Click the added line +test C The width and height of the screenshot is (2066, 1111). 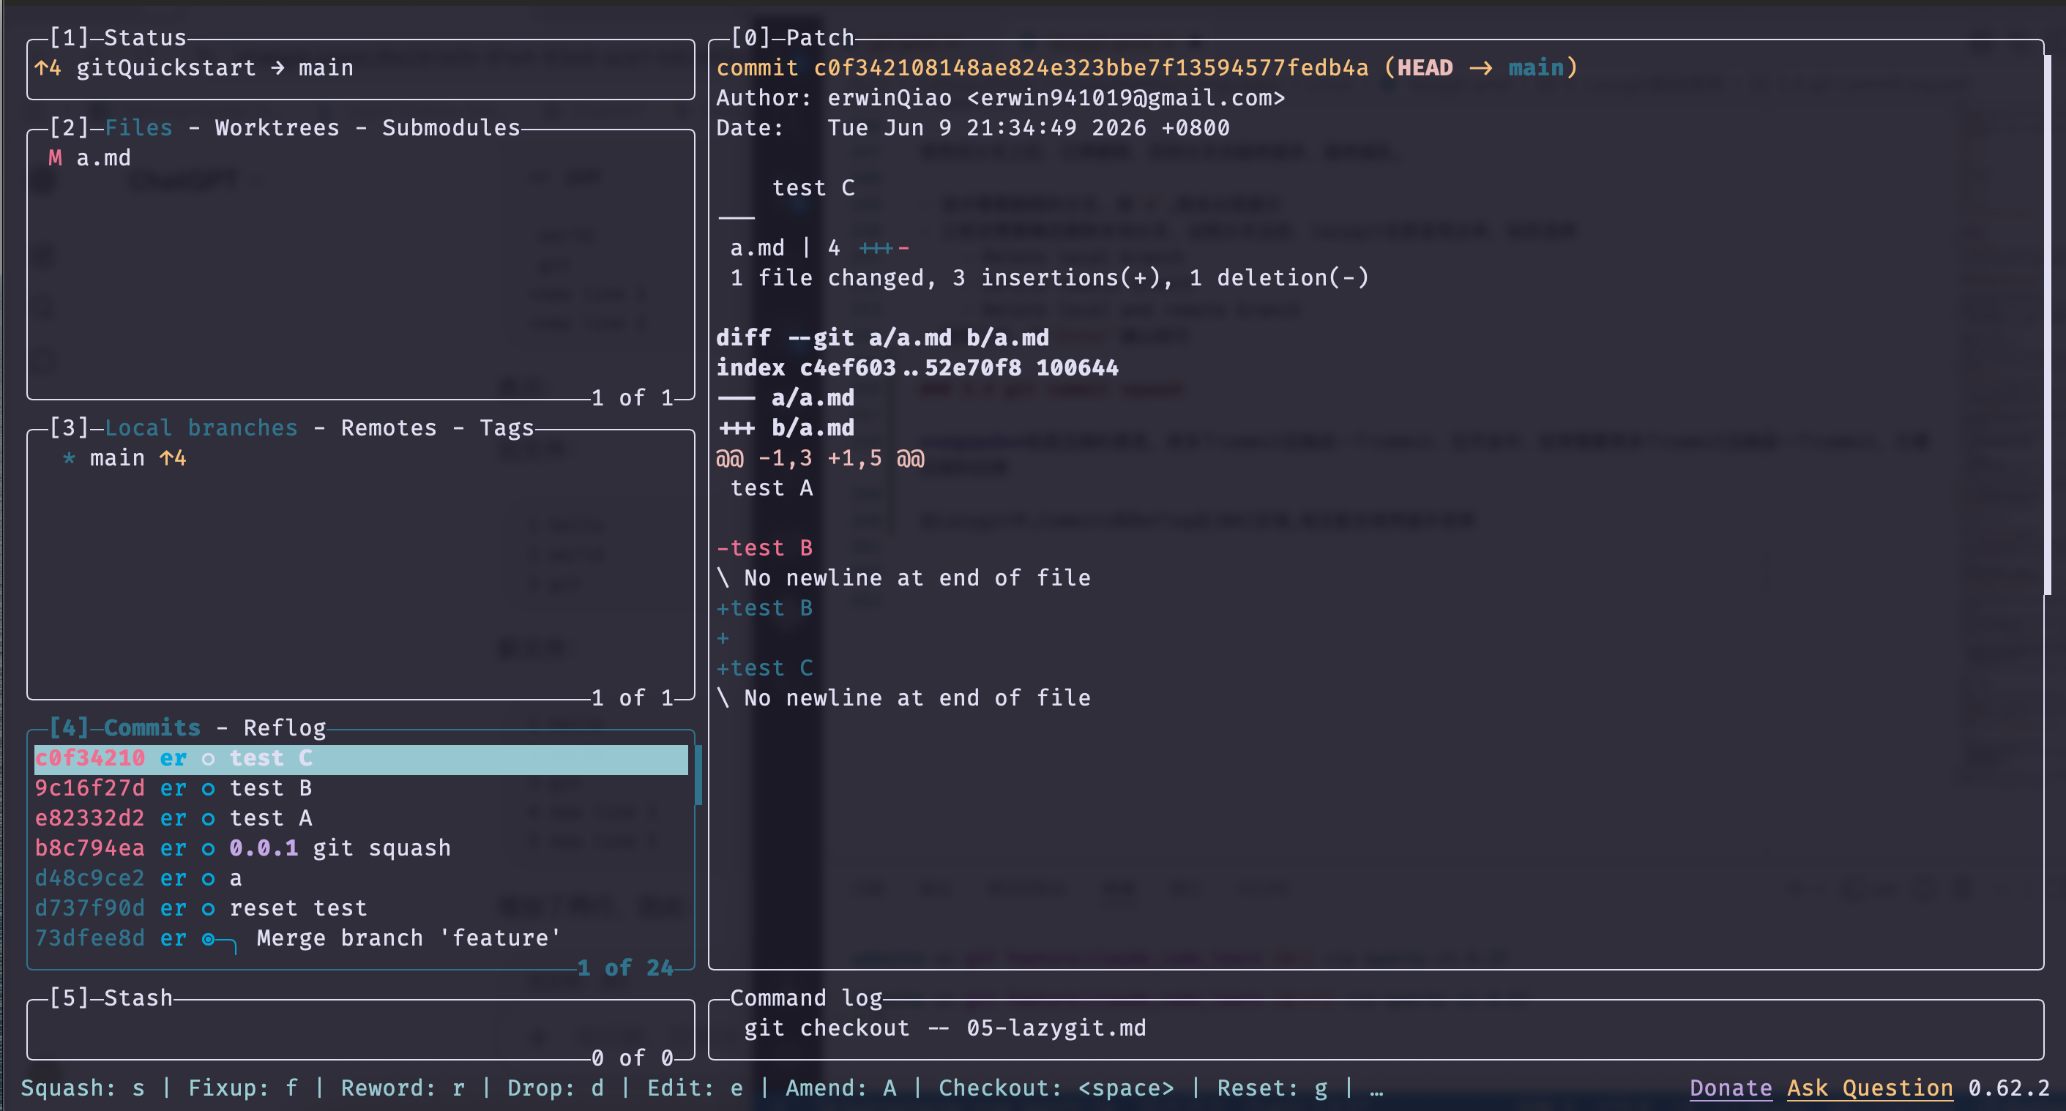coord(764,667)
